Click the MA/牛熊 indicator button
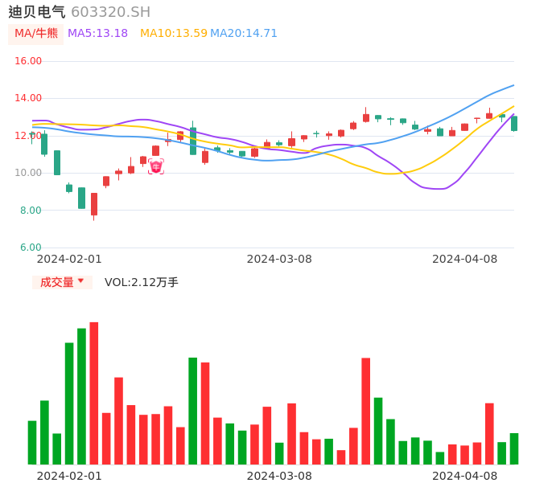 (36, 34)
